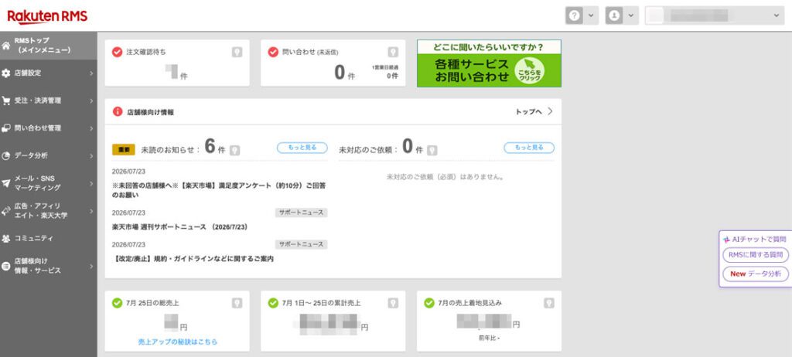Click the 未読のお知らせ count 6件
Screen dimensions: 792x357
click(215, 147)
